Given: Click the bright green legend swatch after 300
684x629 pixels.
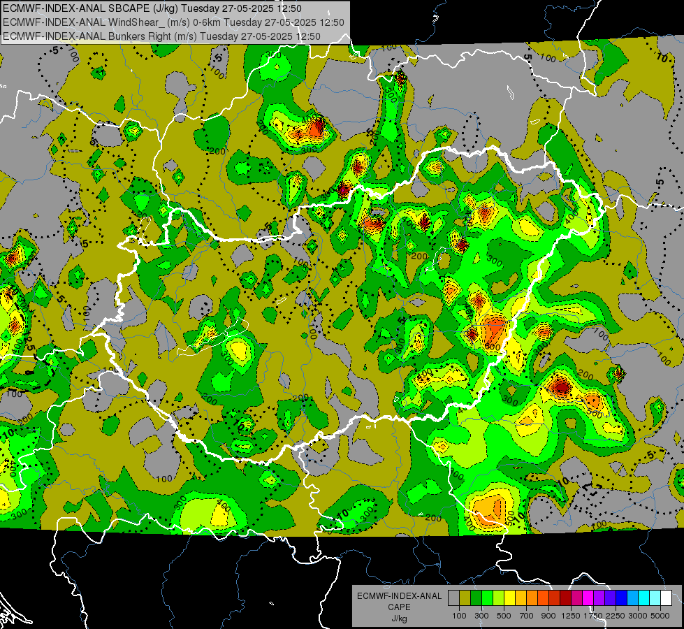Looking at the screenshot, I should tap(487, 598).
